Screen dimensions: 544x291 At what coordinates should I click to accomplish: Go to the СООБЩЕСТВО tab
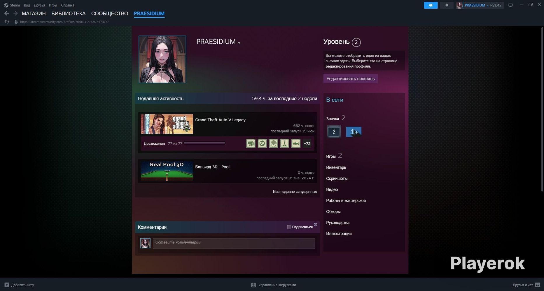coord(110,13)
